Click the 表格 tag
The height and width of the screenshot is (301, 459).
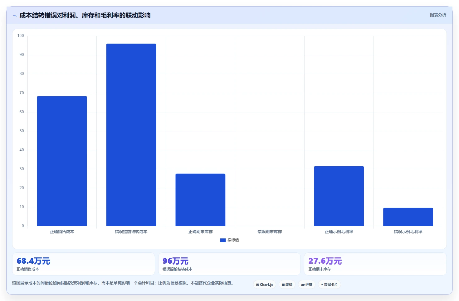click(287, 285)
